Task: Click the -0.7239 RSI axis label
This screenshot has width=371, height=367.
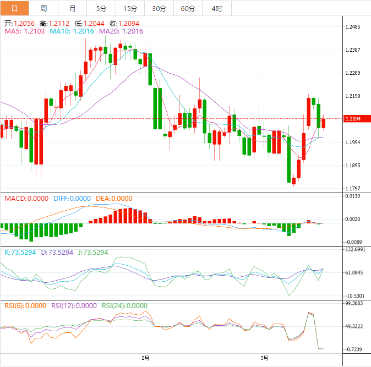Action: pos(354,349)
